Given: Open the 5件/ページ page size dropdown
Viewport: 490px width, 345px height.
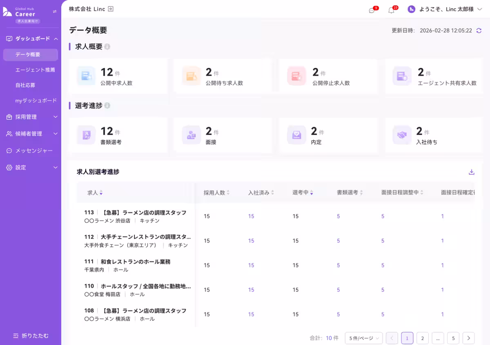Looking at the screenshot, I should click(x=364, y=338).
